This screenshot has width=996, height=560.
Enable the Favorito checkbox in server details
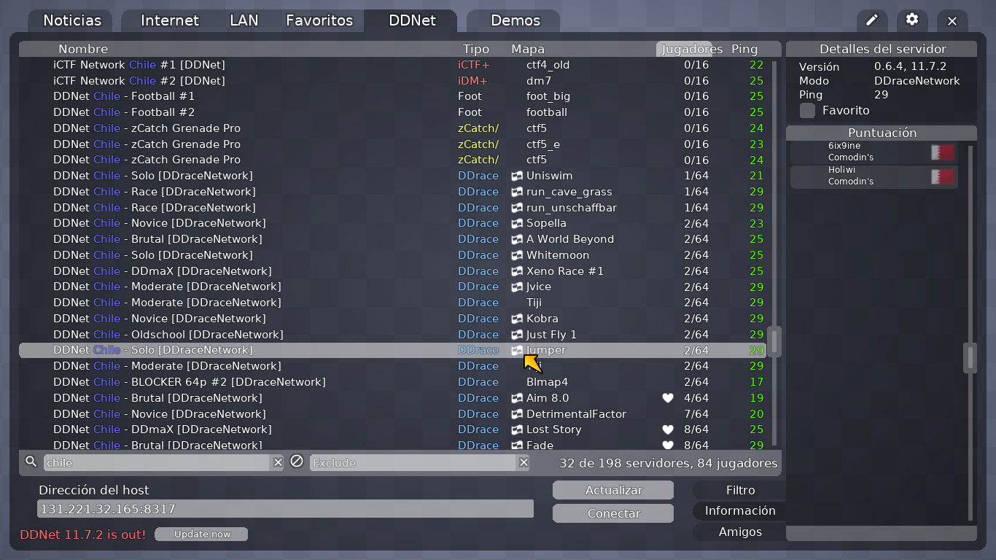point(806,110)
